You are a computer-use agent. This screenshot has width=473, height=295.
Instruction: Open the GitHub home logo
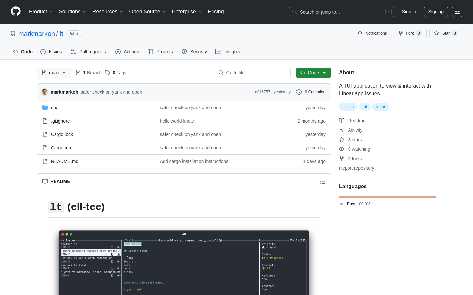16,11
